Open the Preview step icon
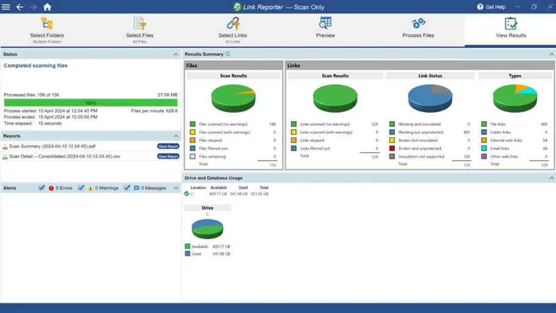This screenshot has height=313, width=556. point(325,24)
